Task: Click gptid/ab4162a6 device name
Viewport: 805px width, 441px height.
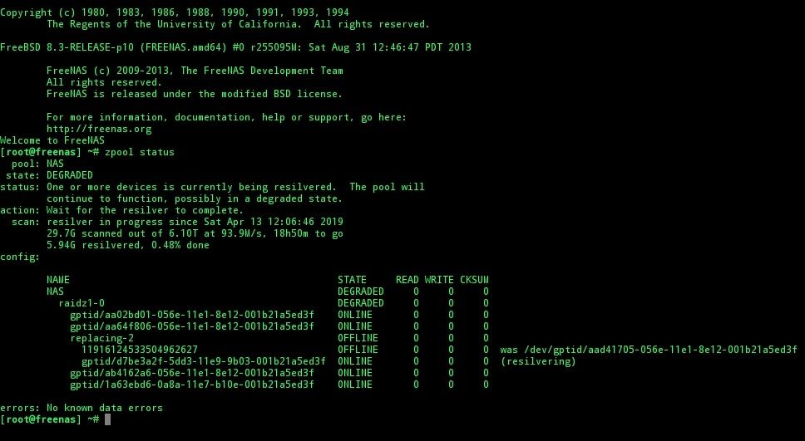Action: 192,373
